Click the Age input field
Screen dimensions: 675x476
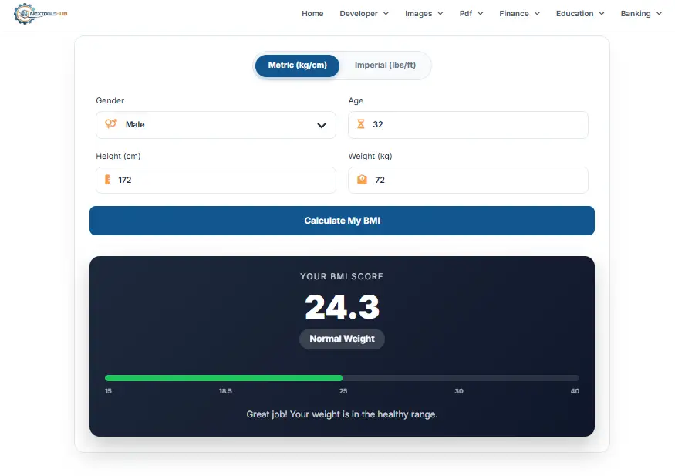click(474, 125)
